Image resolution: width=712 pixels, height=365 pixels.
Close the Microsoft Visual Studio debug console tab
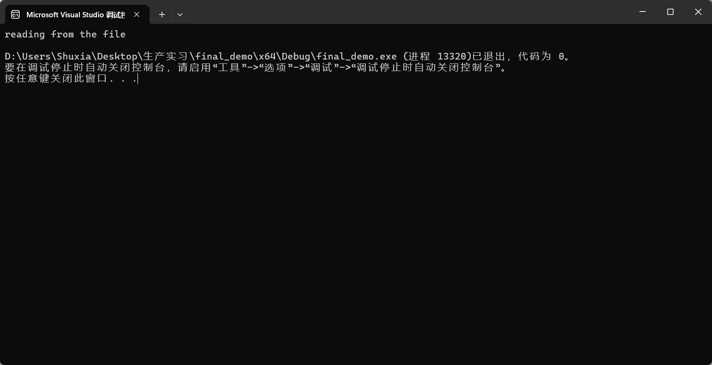point(137,14)
